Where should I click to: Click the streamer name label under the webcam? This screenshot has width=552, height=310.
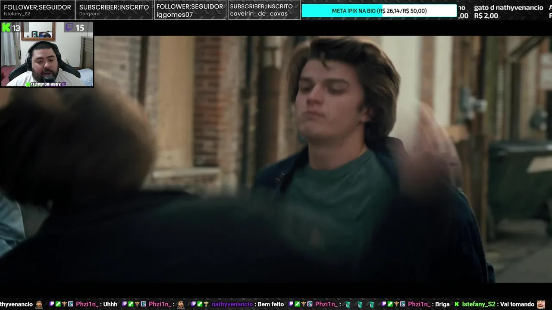(46, 84)
